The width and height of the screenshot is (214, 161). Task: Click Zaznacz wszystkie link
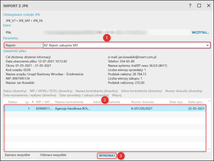[x=17, y=155]
